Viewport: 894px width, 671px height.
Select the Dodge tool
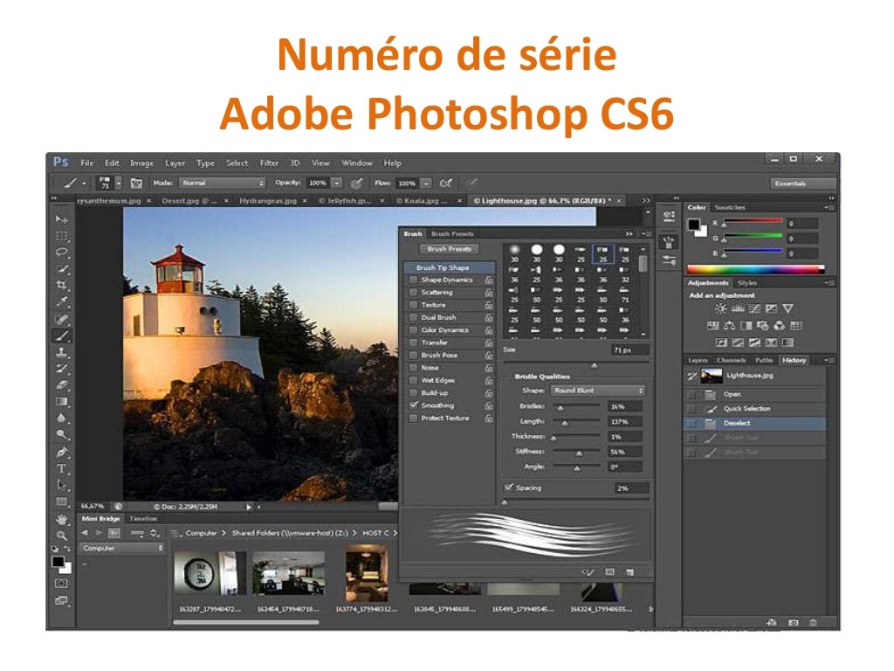pyautogui.click(x=62, y=435)
